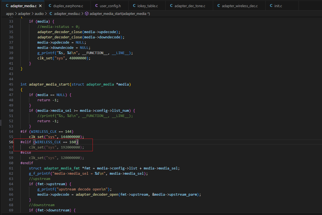
Task: Select line number 56 in the gutter
Action: pos(11,142)
